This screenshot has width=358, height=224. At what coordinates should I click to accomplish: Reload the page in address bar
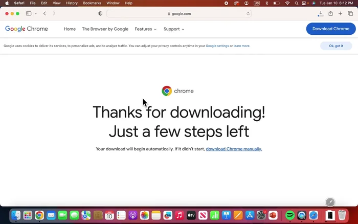click(x=248, y=14)
